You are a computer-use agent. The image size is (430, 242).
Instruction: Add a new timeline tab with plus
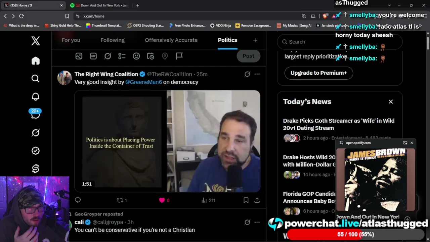click(255, 40)
